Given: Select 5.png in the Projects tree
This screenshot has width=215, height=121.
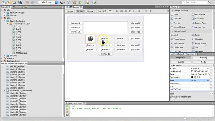Looking at the screenshot, I should click(x=19, y=40).
